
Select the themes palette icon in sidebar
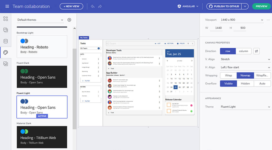point(6,52)
